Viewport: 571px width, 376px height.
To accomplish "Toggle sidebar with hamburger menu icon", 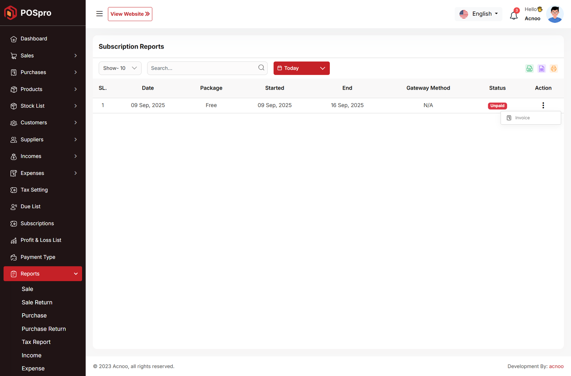I will point(100,14).
